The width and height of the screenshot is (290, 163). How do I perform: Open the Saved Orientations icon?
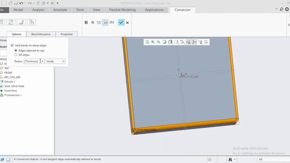[x=176, y=42]
